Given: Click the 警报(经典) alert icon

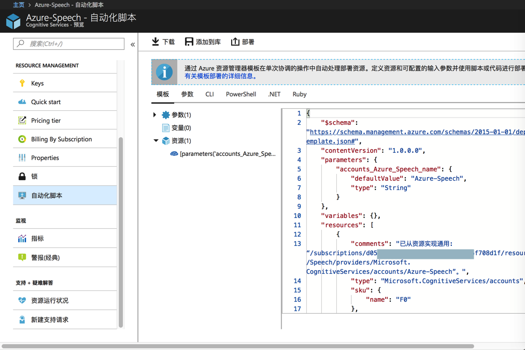Looking at the screenshot, I should [x=22, y=257].
